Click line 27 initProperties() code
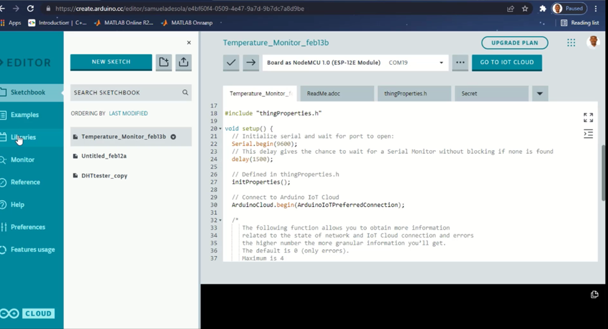 (x=261, y=182)
